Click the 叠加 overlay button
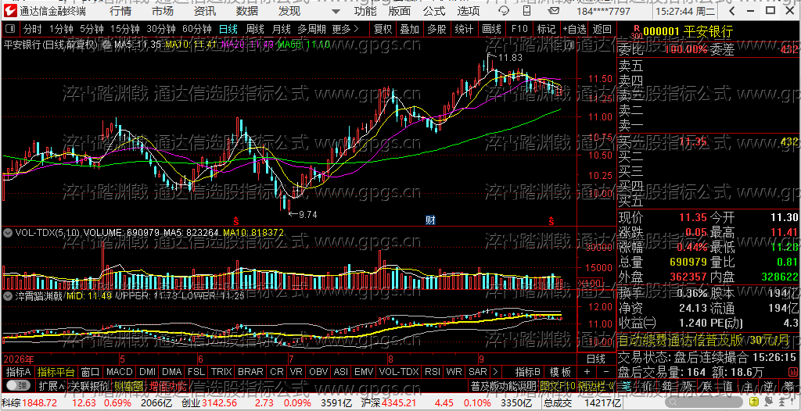 409,29
